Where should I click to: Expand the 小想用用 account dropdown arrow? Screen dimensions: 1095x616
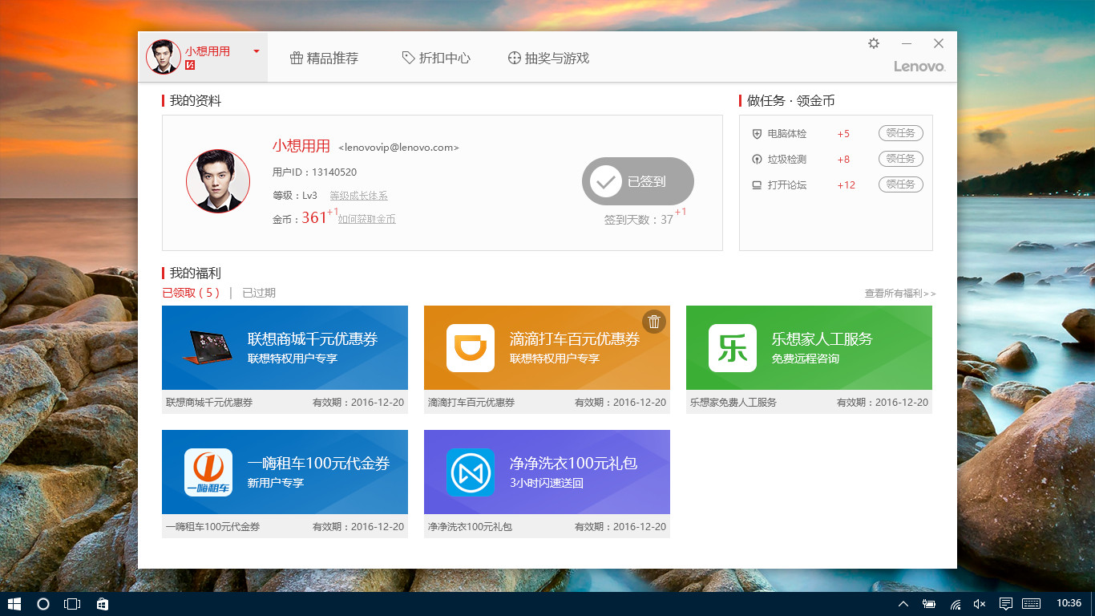pyautogui.click(x=257, y=51)
